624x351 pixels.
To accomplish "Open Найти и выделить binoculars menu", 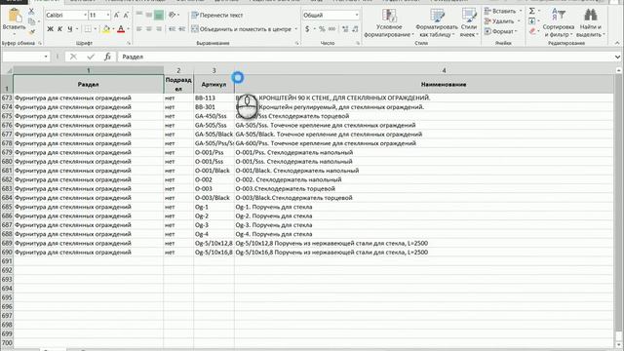I will tap(591, 23).
